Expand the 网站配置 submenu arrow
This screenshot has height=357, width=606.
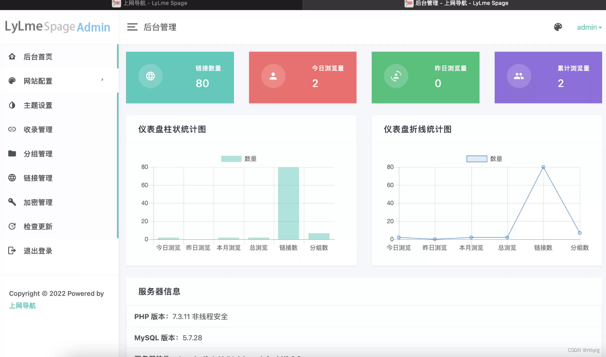point(102,80)
